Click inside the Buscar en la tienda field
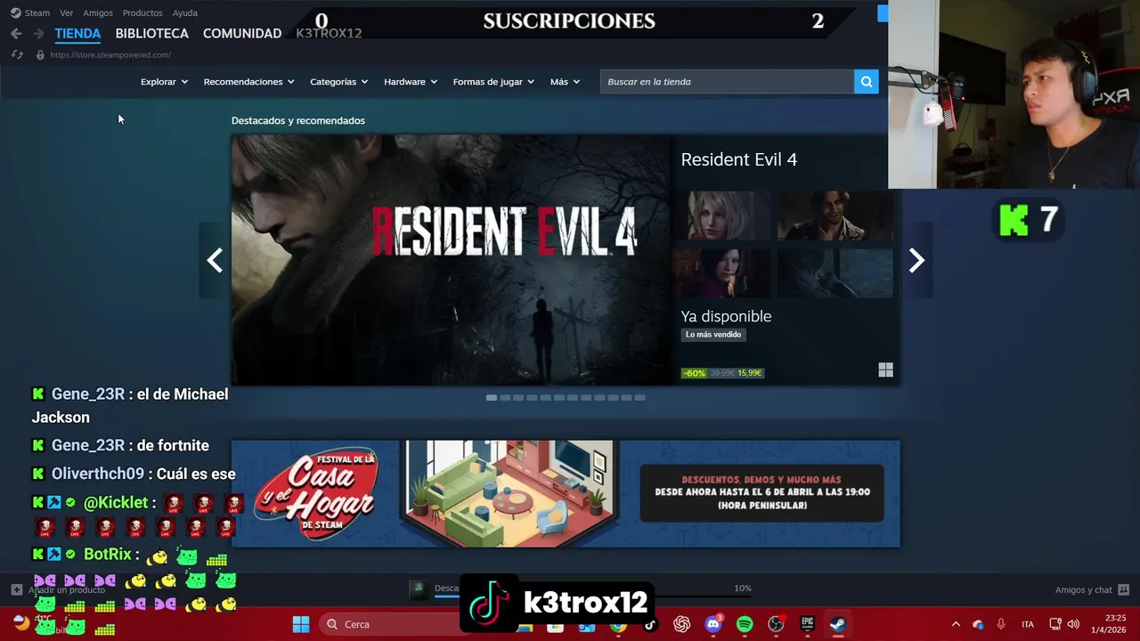 point(727,82)
